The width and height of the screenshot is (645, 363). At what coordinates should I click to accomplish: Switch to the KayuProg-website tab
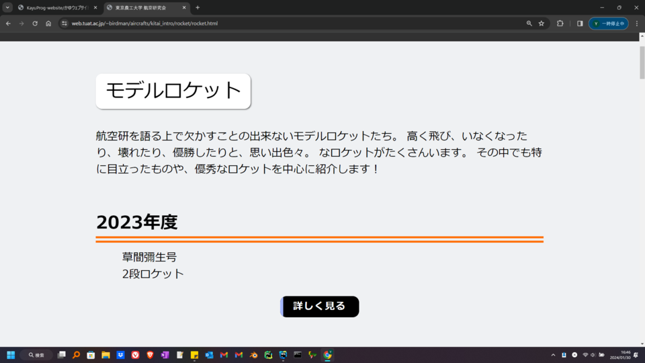pos(57,7)
